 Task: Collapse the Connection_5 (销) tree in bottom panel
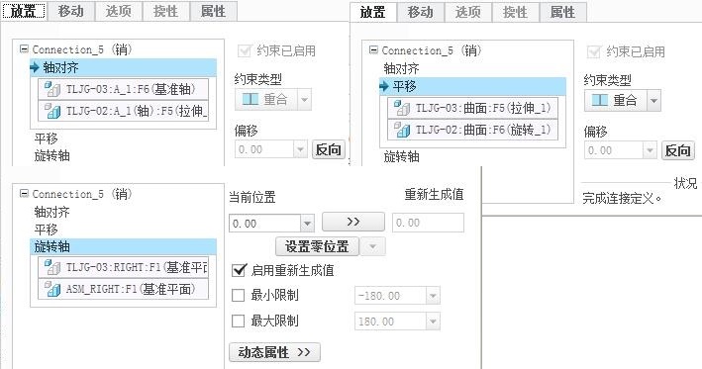tap(24, 193)
